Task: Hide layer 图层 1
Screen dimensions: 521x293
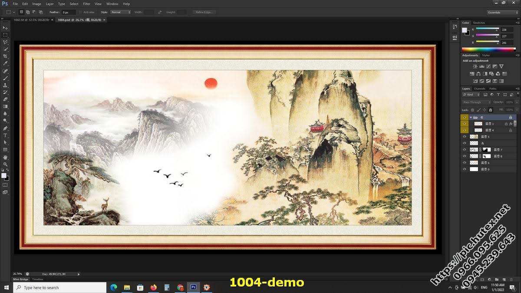Action: pyautogui.click(x=465, y=124)
